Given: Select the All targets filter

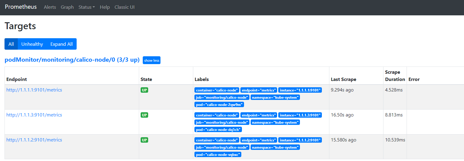Looking at the screenshot, I should pyautogui.click(x=11, y=44).
